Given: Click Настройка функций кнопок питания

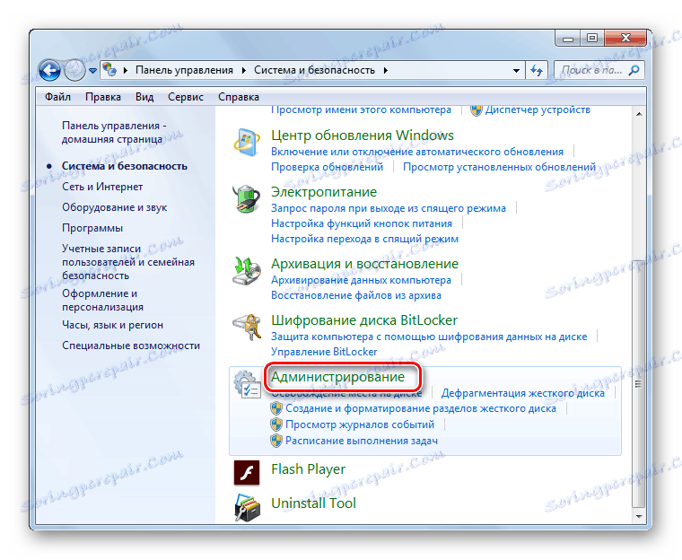Looking at the screenshot, I should [x=362, y=223].
